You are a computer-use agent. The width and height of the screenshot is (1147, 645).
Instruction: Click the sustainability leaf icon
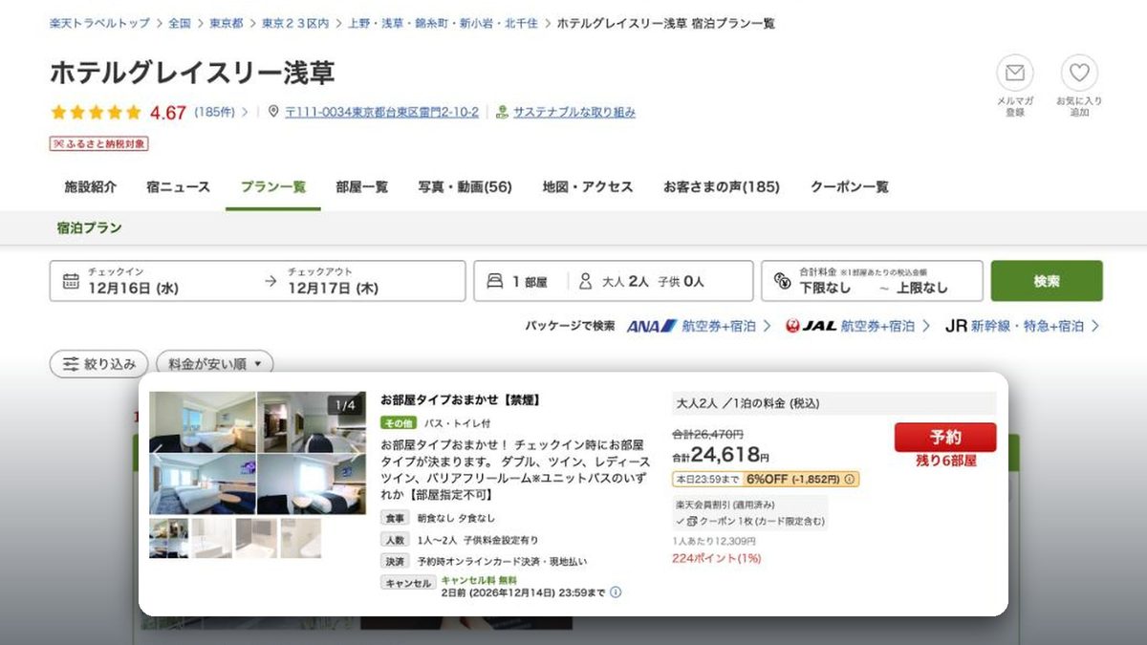pos(502,112)
